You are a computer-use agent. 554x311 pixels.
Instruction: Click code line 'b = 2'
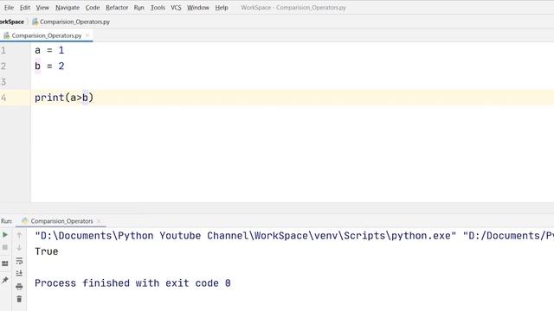(49, 67)
